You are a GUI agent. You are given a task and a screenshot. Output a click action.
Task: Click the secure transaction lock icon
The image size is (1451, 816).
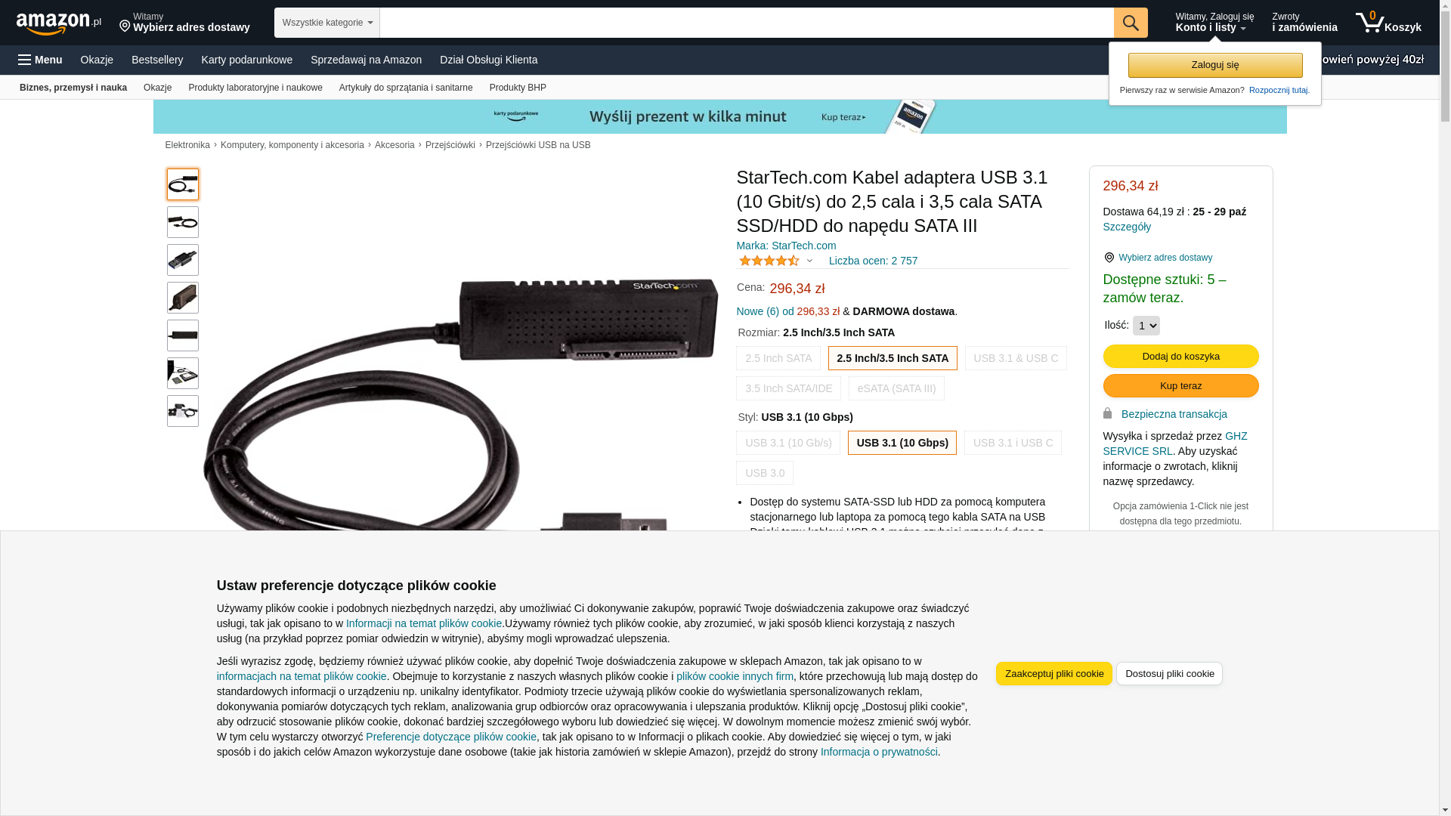[1108, 413]
